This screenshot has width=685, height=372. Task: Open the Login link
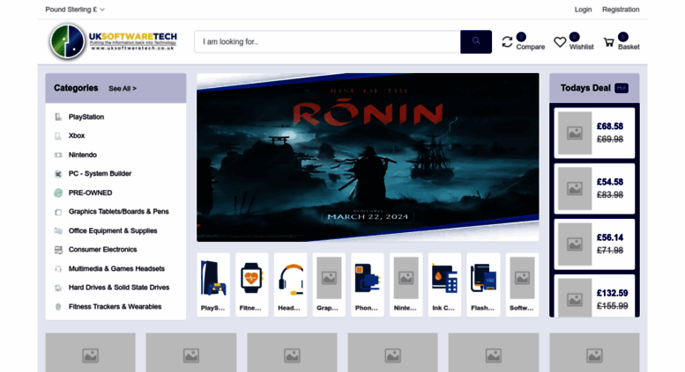point(583,9)
